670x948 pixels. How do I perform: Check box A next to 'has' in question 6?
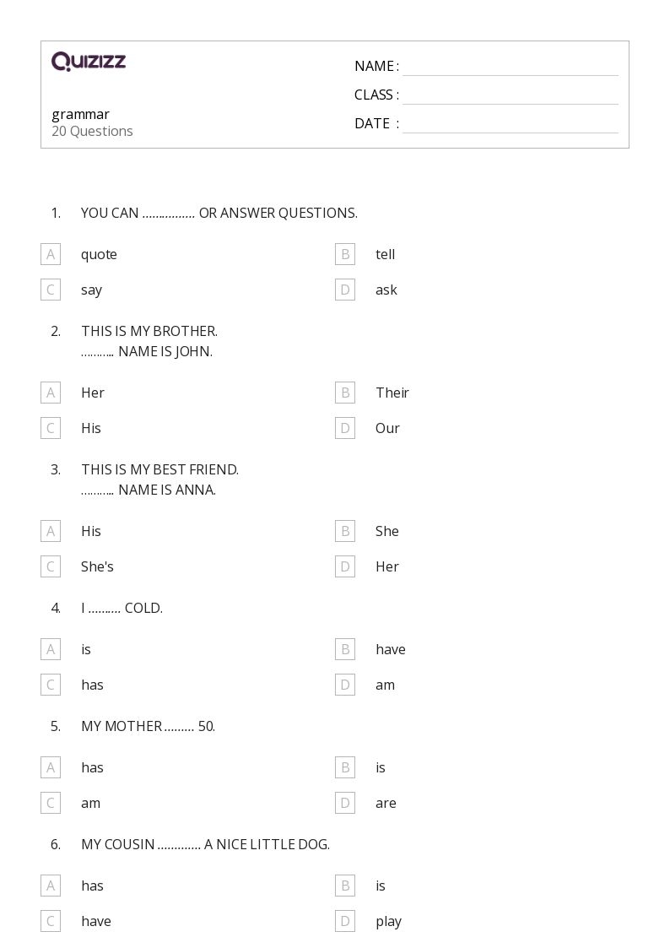(51, 886)
